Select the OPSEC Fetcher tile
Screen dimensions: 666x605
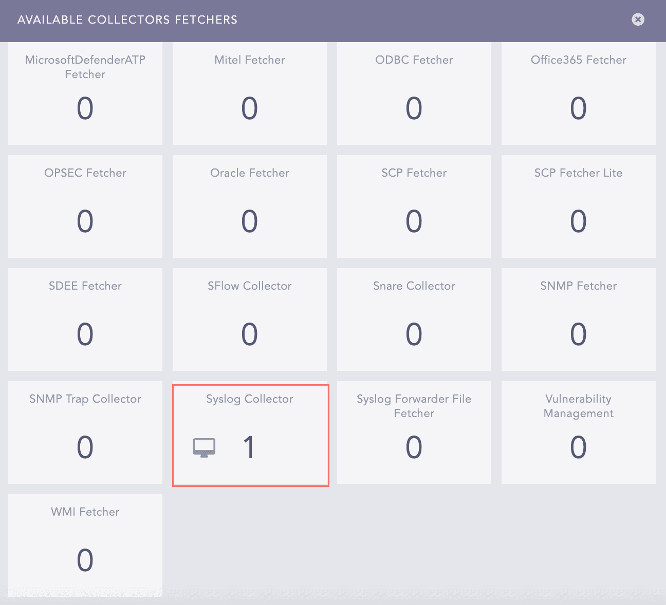85,206
